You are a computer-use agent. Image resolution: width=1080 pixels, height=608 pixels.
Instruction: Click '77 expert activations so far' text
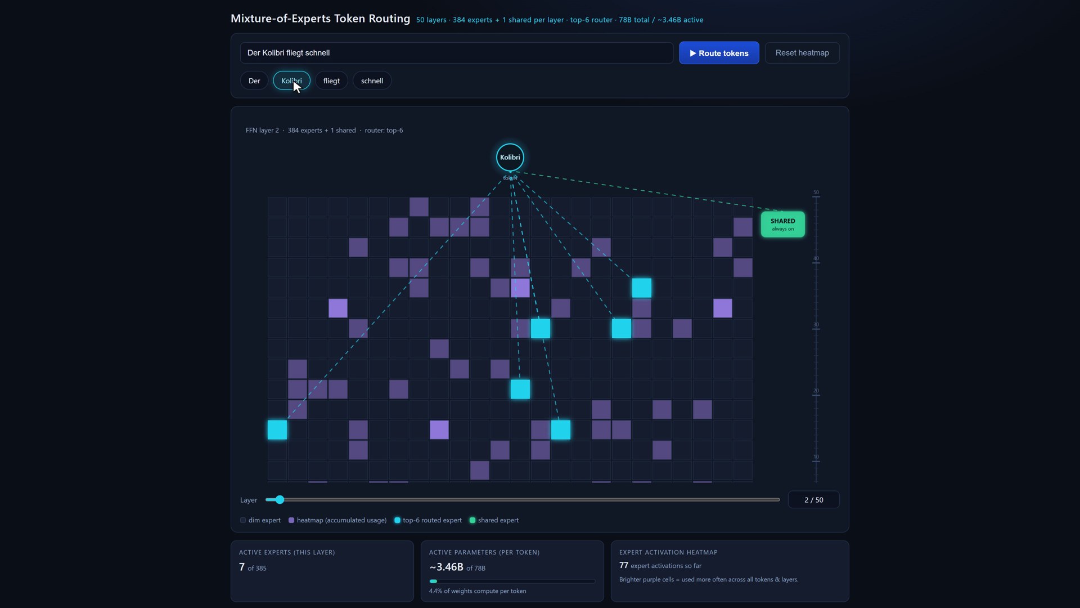click(660, 565)
